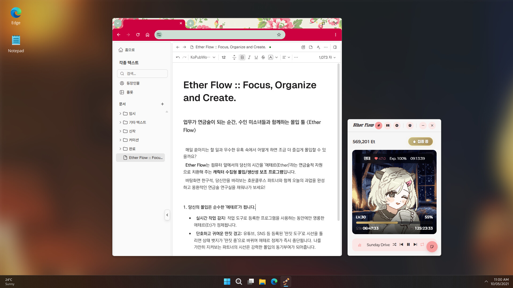This screenshot has height=288, width=513.
Task: Toggle underline formatting
Action: (x=256, y=57)
